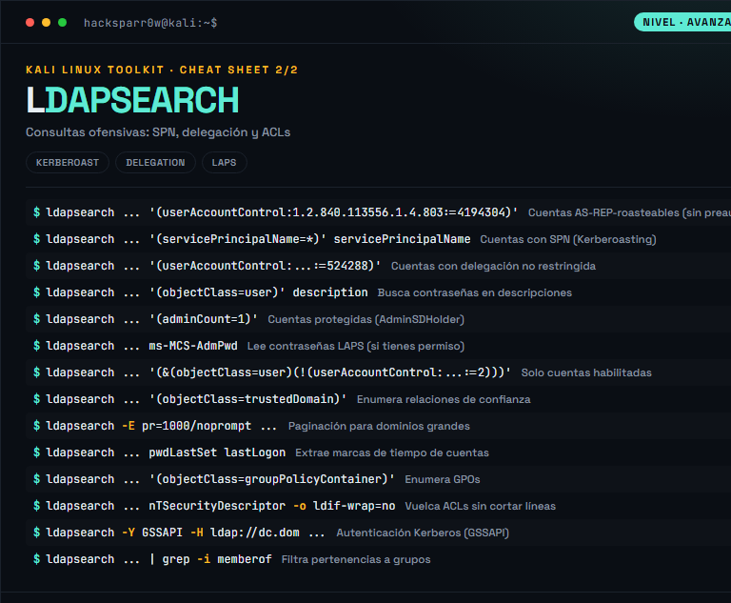The height and width of the screenshot is (603, 731).
Task: Click 'Enumera relaciones de confianza' text
Action: pyautogui.click(x=444, y=399)
